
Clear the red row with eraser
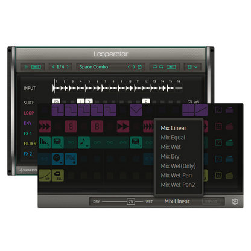point(229,127)
